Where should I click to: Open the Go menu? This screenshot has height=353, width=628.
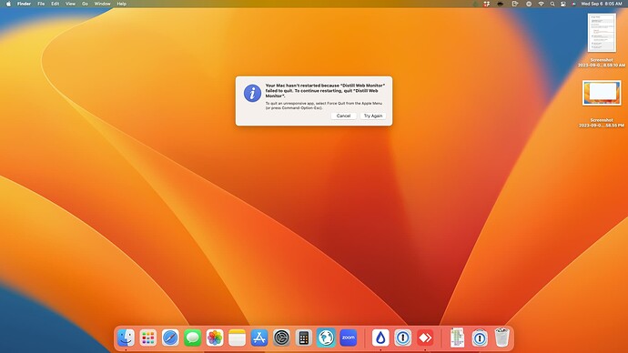[85, 4]
